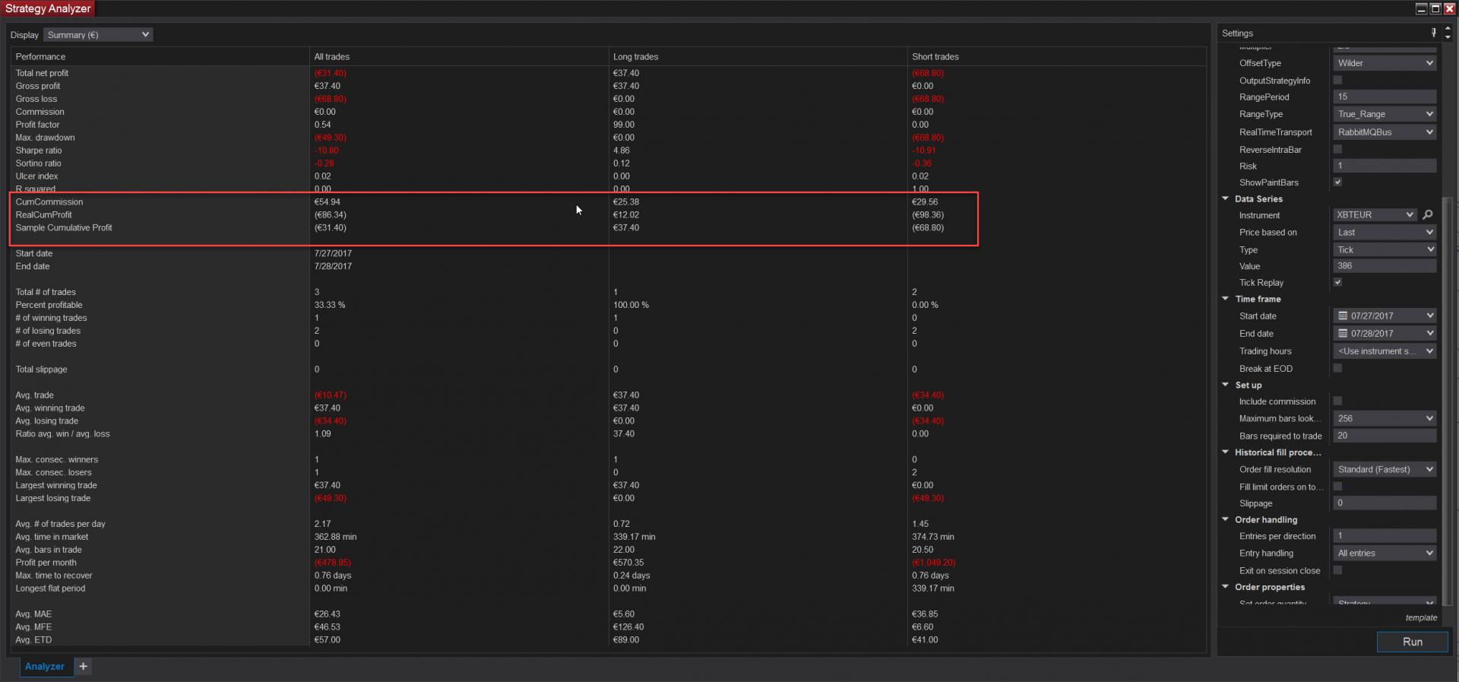Edit the Bars required to trade field
This screenshot has width=1459, height=682.
1385,436
